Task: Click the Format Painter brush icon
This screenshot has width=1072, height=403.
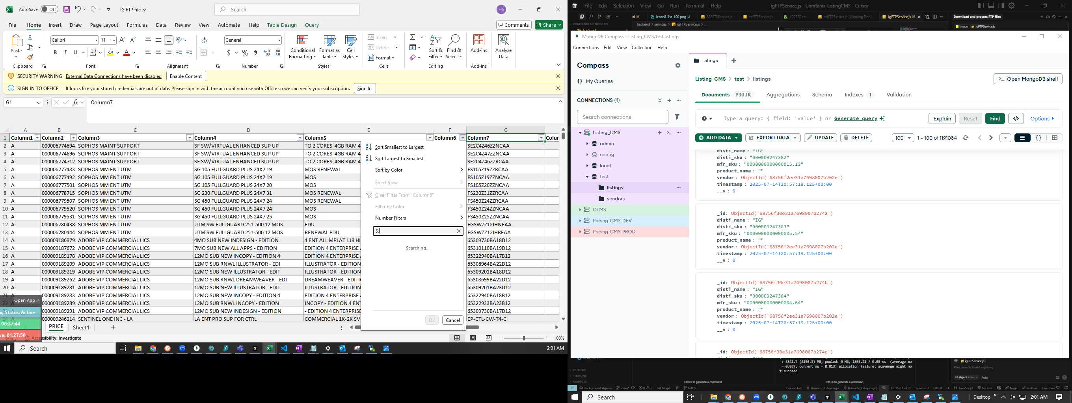Action: pyautogui.click(x=30, y=57)
